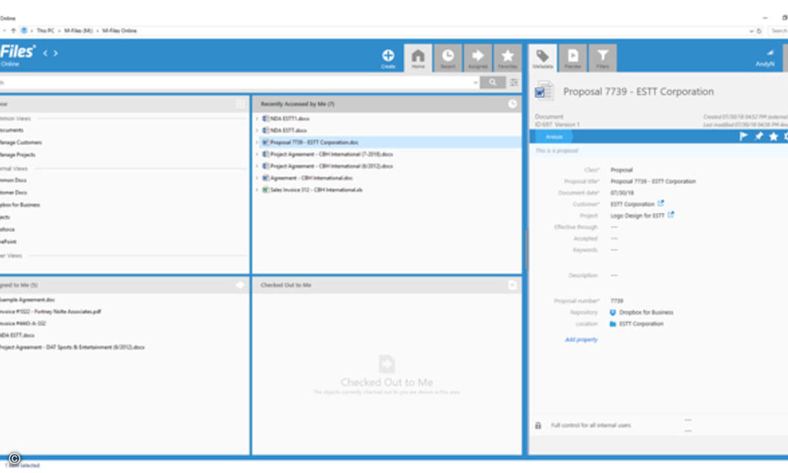Screen dimensions: 788x473
Task: Click the Proposal number value 7739
Action: (617, 301)
